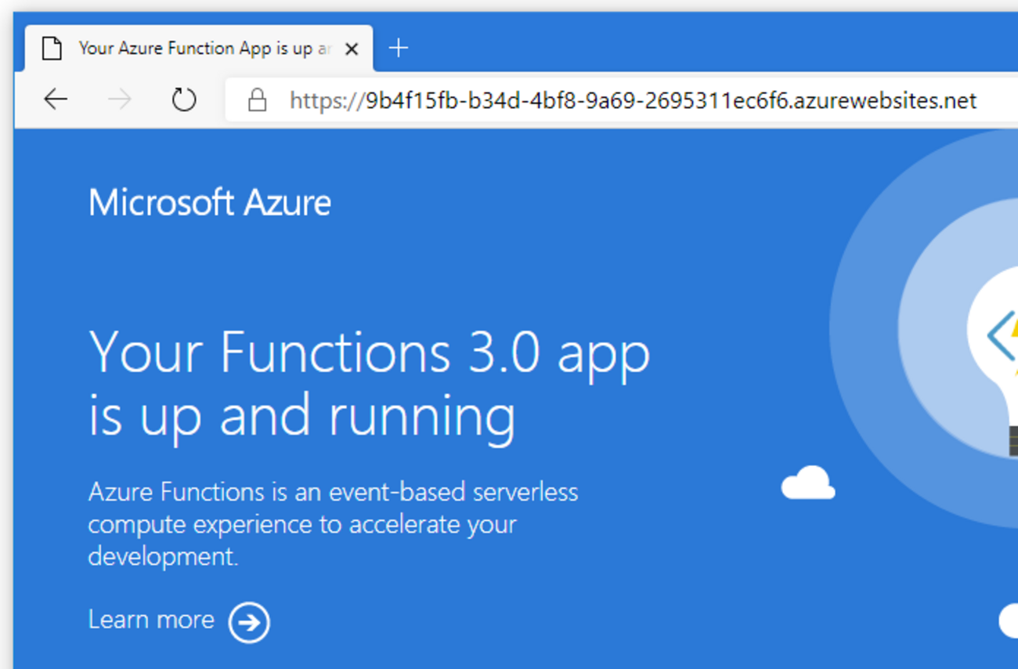Click the browser Back arrow
The height and width of the screenshot is (669, 1018).
[56, 99]
